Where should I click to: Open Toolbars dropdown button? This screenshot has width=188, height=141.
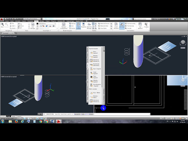point(146,25)
